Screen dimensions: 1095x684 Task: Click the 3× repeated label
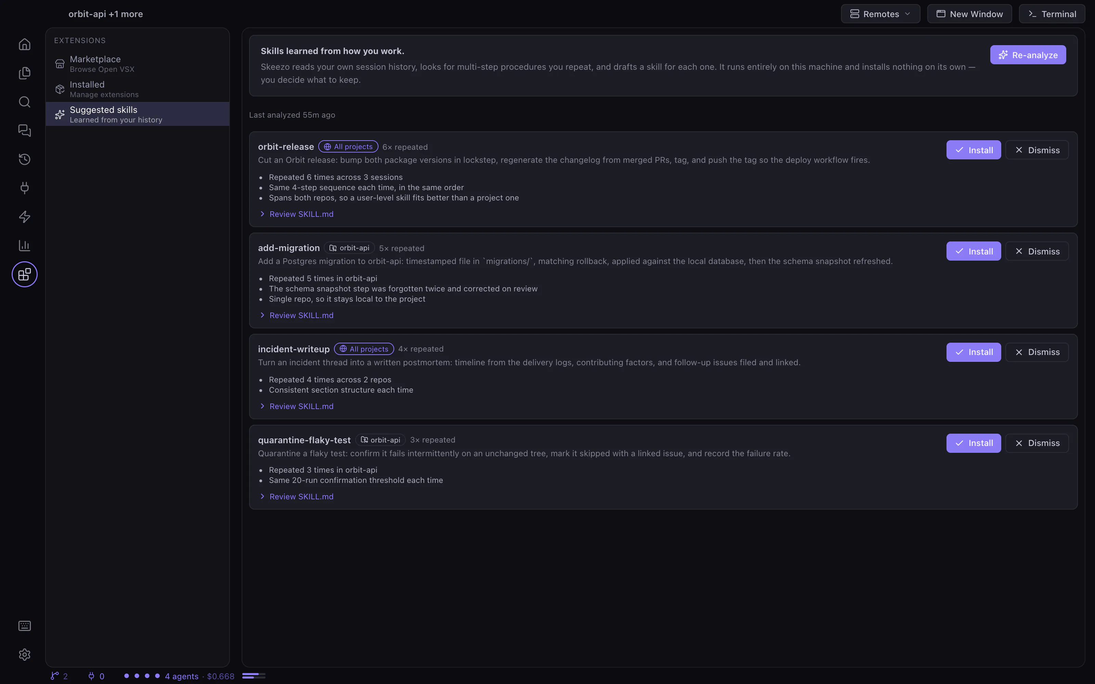433,440
